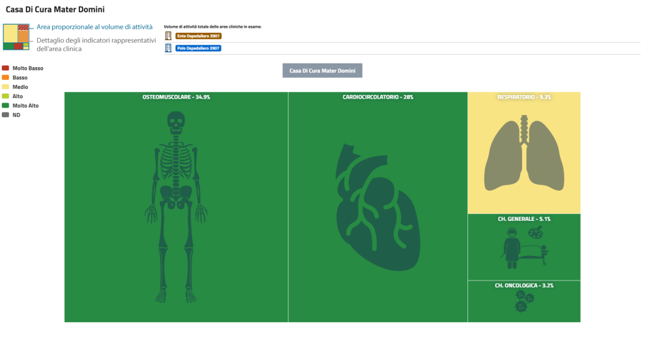Open the Ch. Generale - 5.1% title
This screenshot has height=351, width=645.
point(524,219)
